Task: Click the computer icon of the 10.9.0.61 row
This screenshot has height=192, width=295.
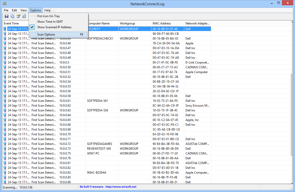Action: [x=5, y=101]
